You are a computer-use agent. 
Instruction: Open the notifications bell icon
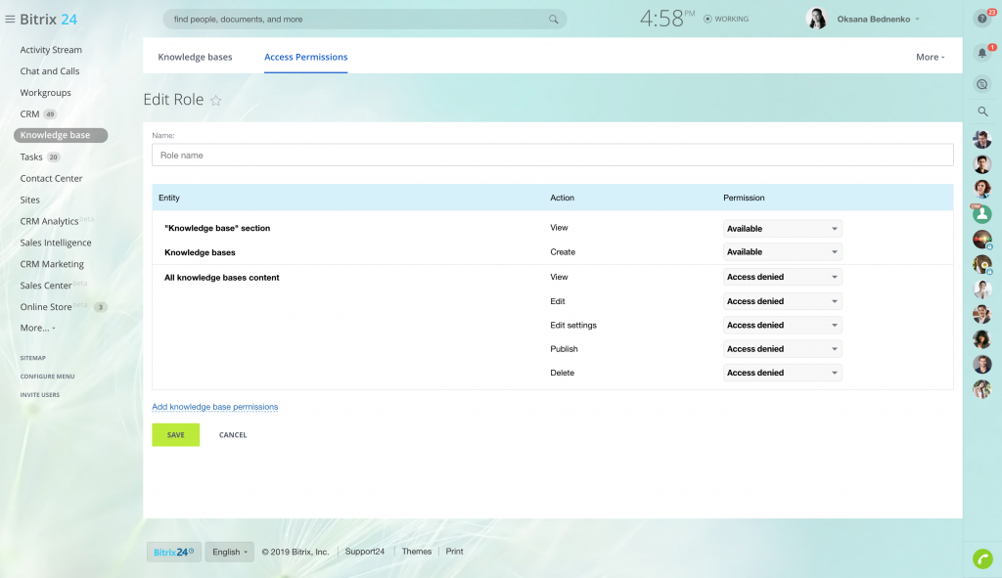coord(982,53)
